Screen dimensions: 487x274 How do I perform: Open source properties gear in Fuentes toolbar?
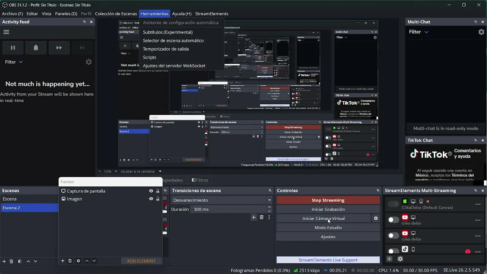click(78, 261)
